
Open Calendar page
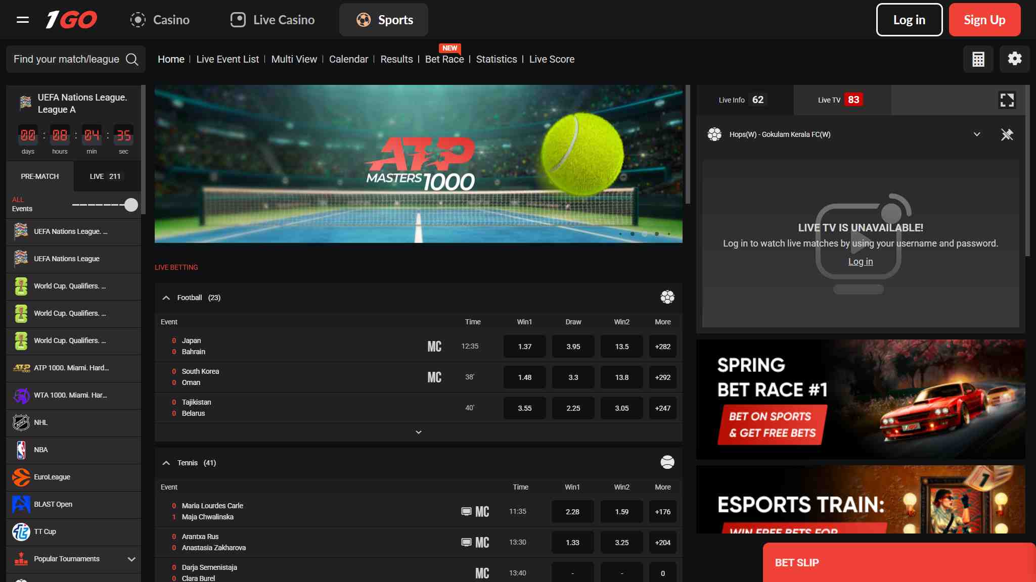(x=348, y=59)
